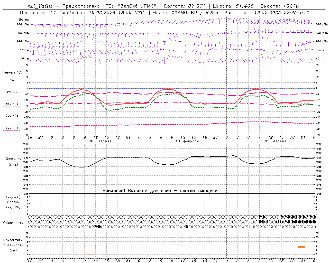Click the 850 гПа entry in temperature legend
Image resolution: width=329 pixels, height=263 pixels.
point(12,104)
